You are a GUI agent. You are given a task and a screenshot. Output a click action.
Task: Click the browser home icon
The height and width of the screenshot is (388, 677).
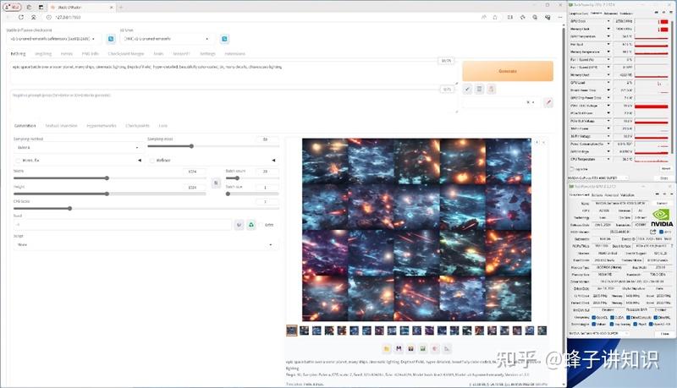[x=33, y=17]
